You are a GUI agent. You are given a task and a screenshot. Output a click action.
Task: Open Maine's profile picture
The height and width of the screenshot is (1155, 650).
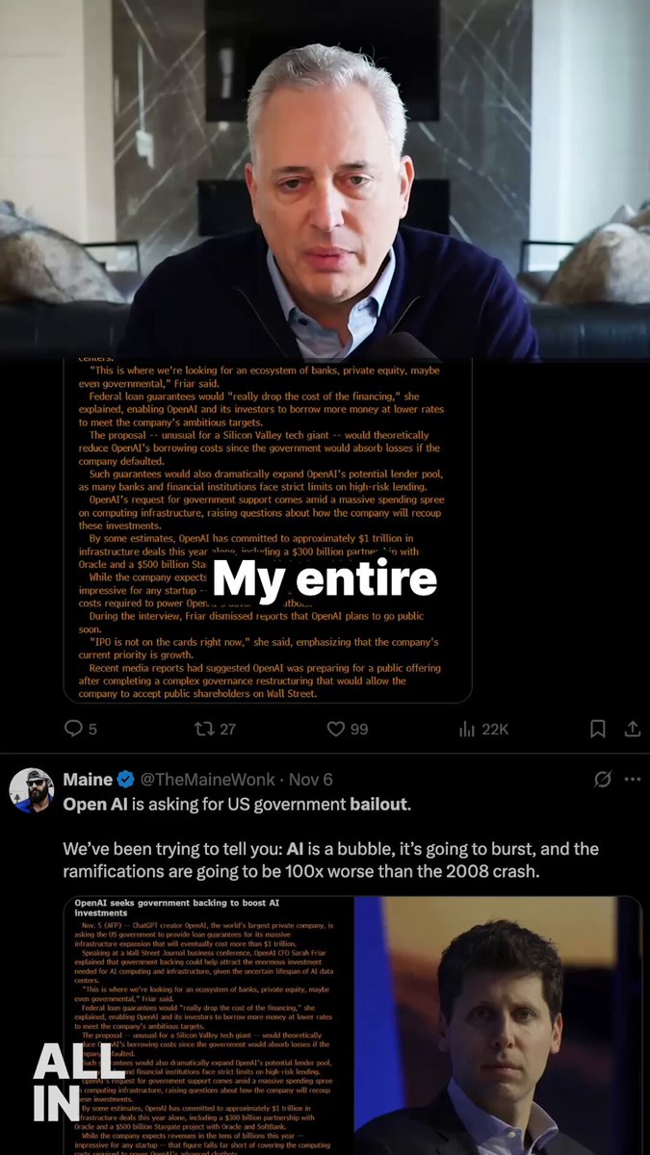[31, 790]
